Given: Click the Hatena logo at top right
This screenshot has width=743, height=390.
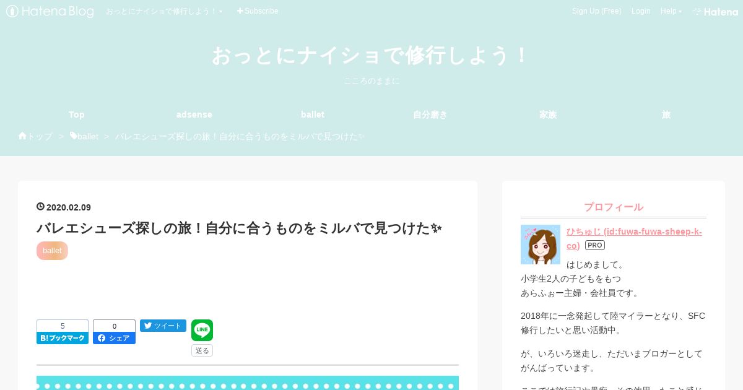Looking at the screenshot, I should tap(715, 11).
